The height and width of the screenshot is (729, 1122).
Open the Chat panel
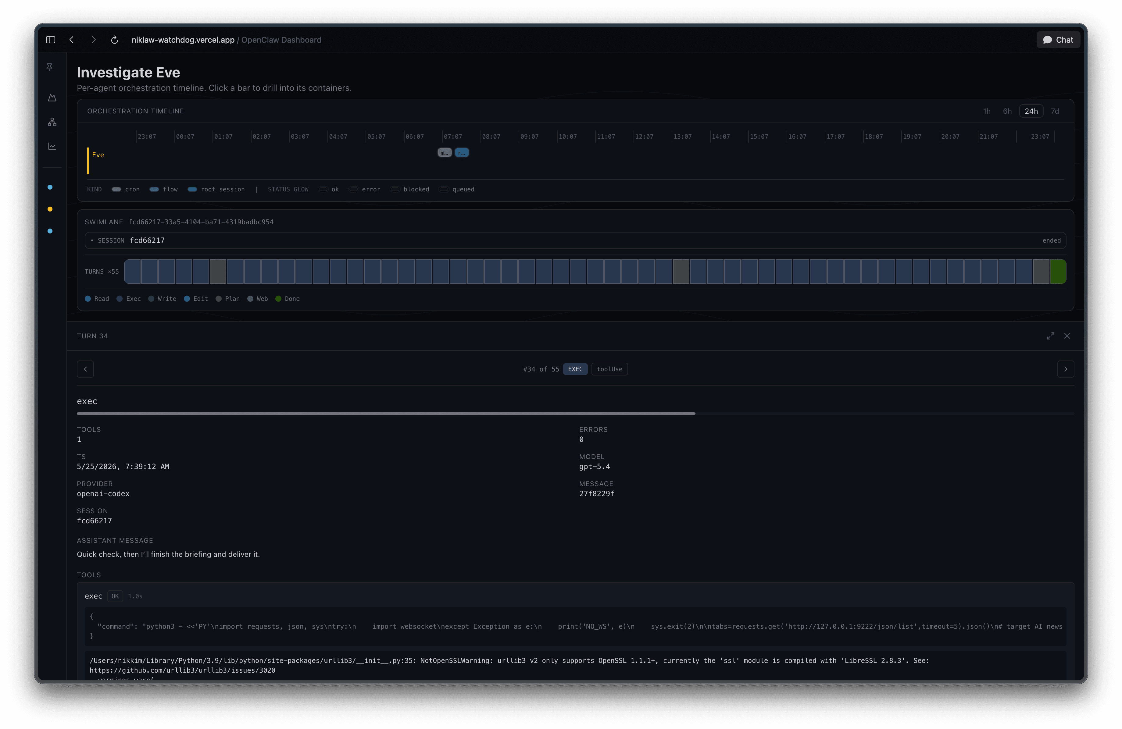1058,40
